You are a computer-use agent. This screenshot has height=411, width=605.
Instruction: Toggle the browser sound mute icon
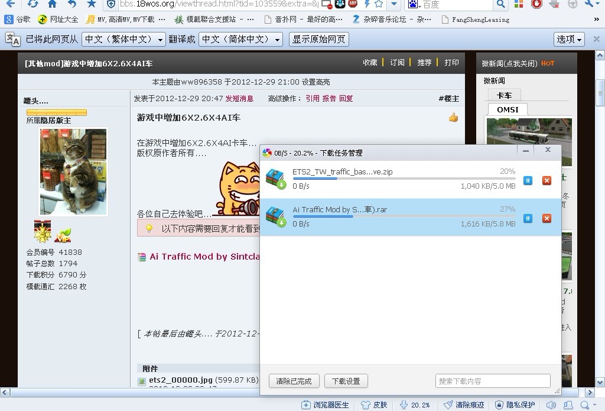coord(551,405)
